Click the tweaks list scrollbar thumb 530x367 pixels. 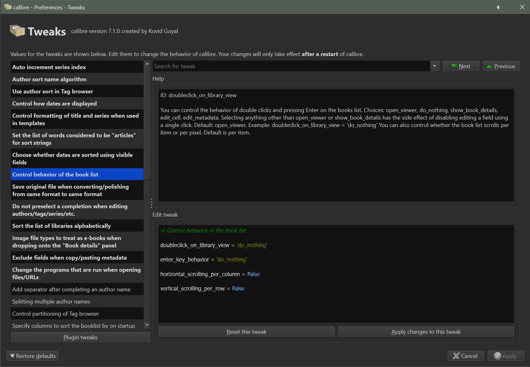click(147, 123)
